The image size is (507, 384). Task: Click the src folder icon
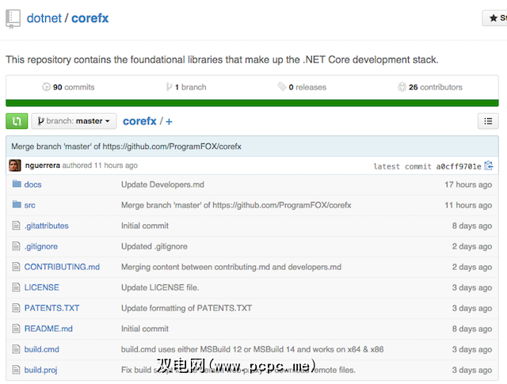point(16,205)
